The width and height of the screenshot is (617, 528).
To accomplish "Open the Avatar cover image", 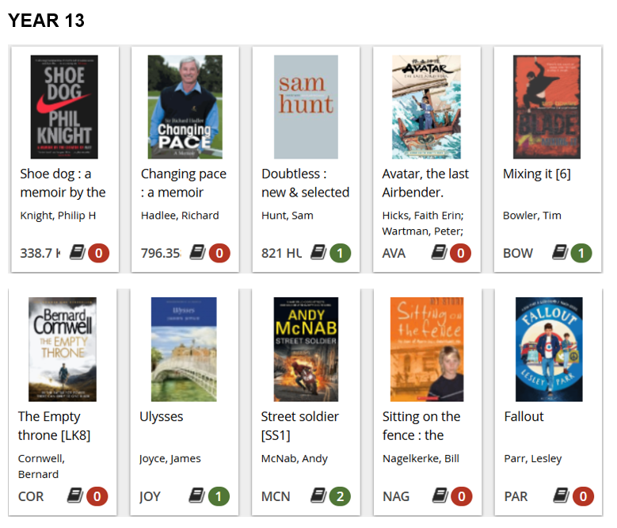I will tap(426, 107).
